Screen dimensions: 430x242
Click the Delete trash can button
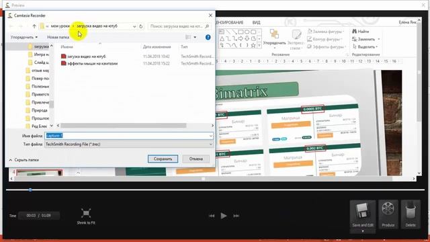[411, 214]
